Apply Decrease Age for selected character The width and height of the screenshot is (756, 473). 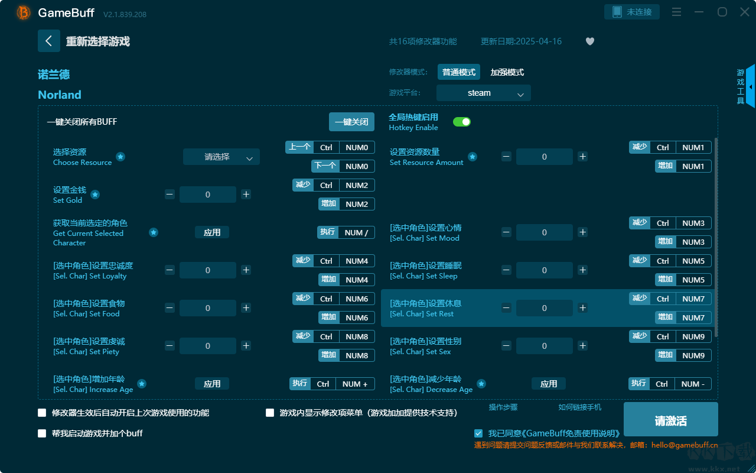tap(549, 384)
